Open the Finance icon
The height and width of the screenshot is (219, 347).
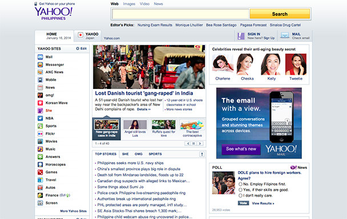[x=40, y=195]
